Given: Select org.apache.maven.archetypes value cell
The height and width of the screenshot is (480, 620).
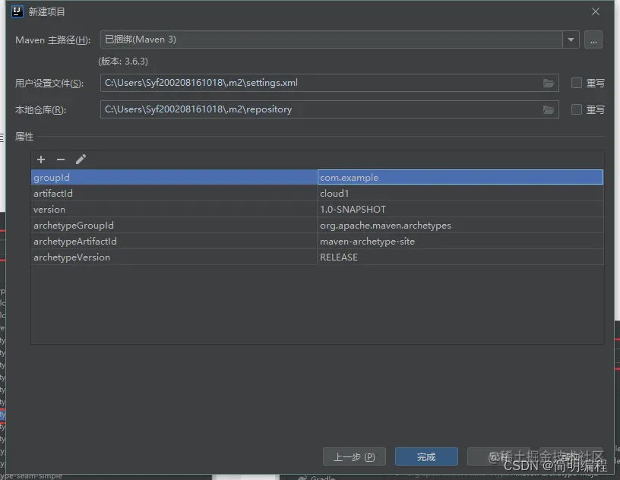Looking at the screenshot, I should [460, 225].
